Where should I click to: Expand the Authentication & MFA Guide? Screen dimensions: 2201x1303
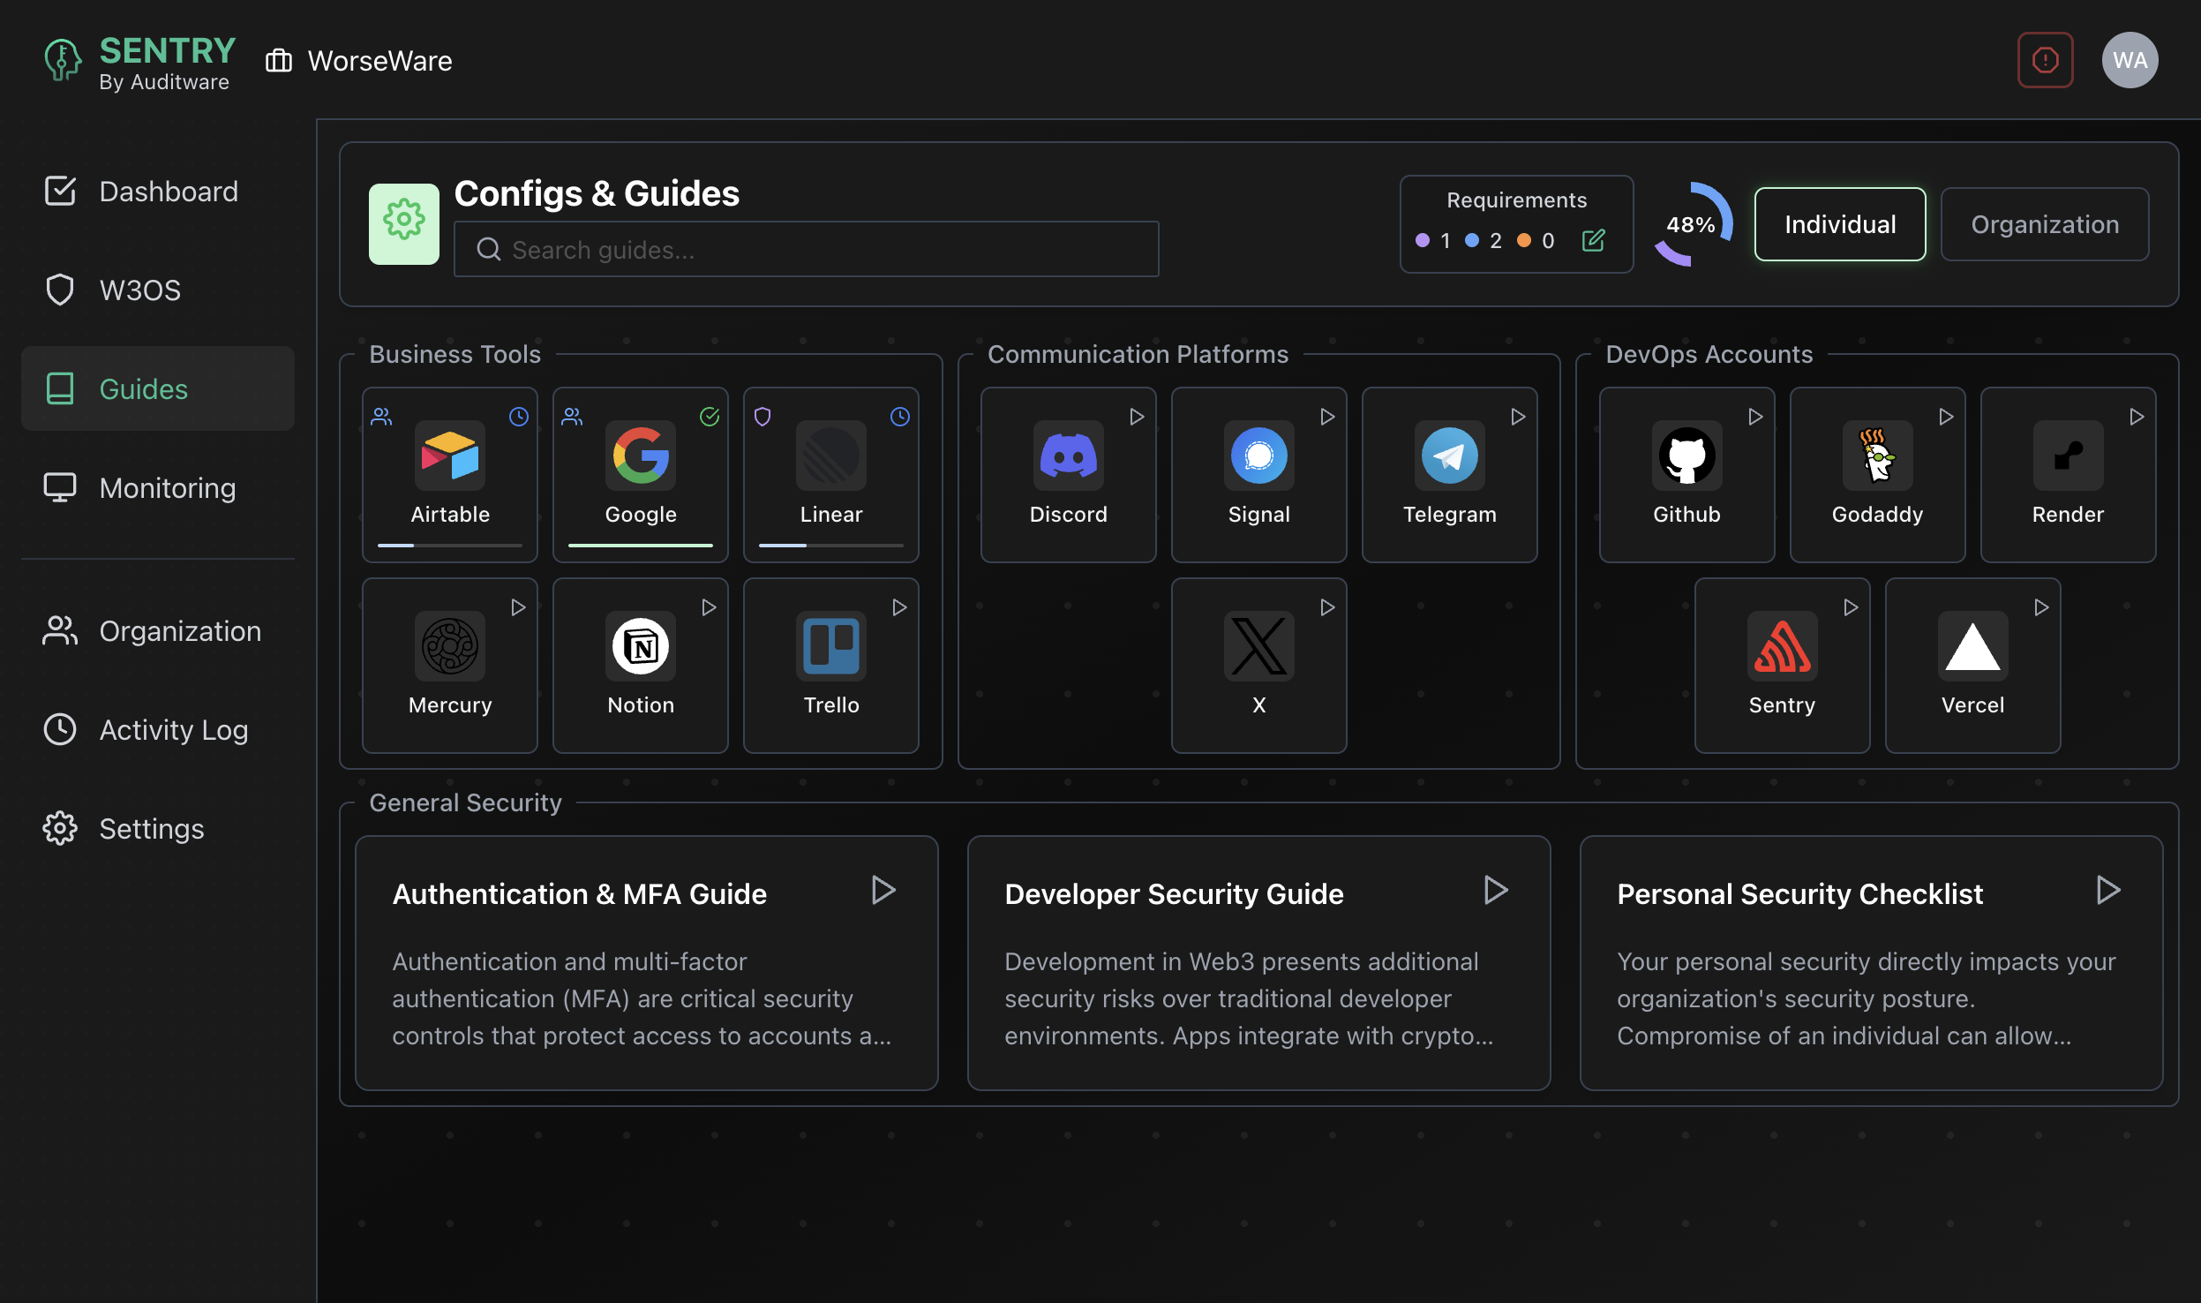tap(883, 890)
